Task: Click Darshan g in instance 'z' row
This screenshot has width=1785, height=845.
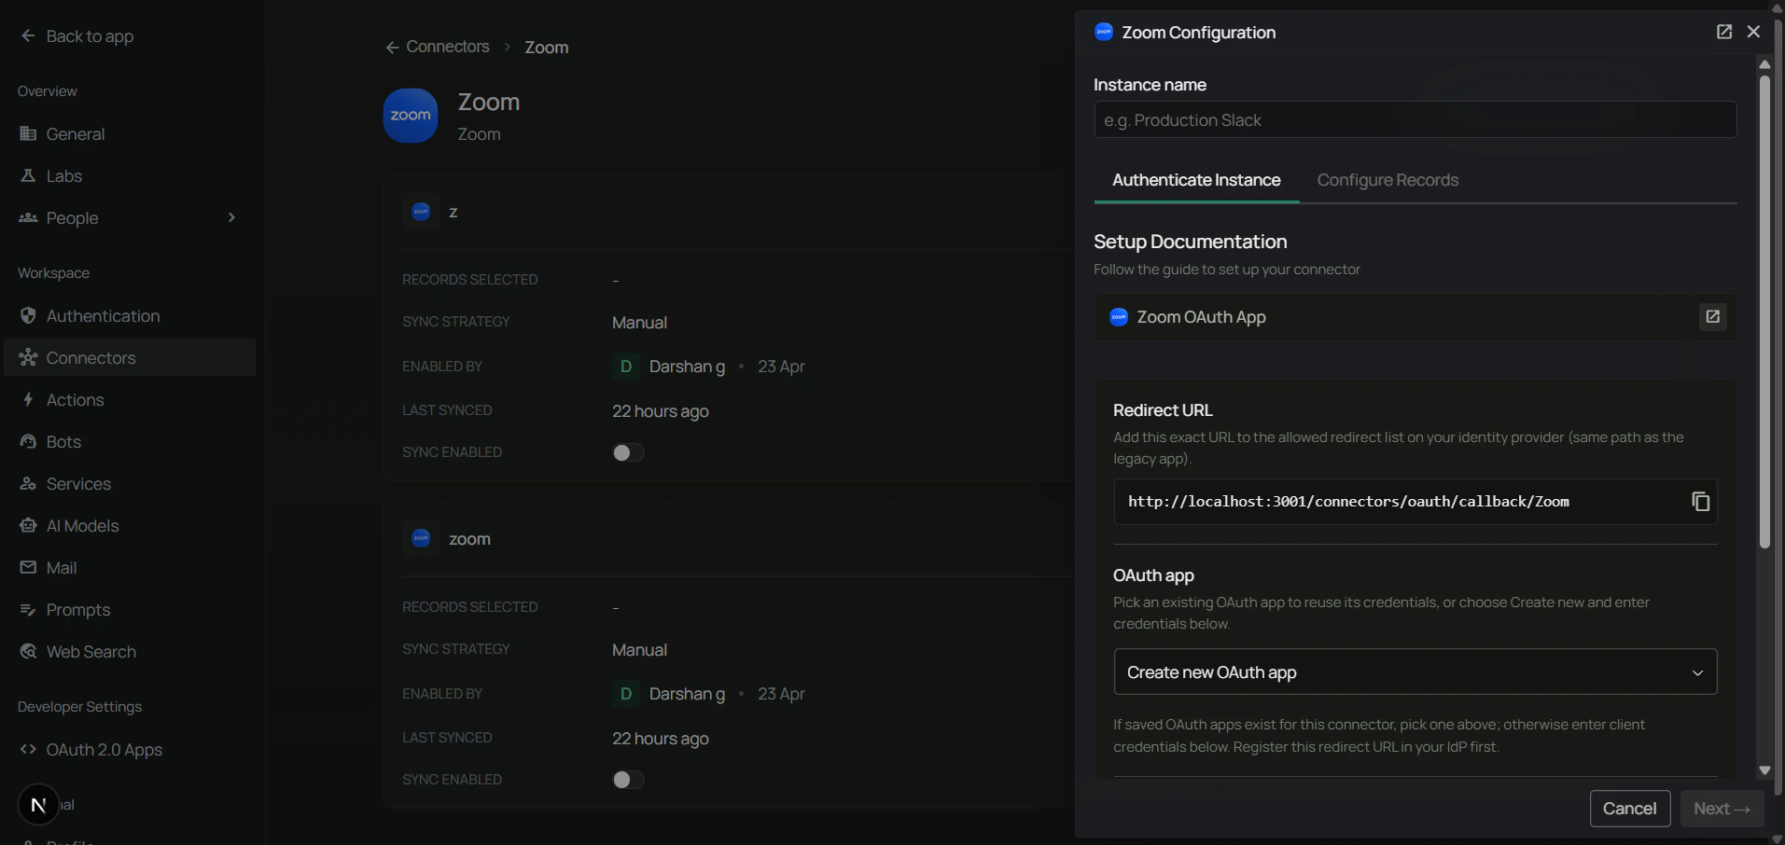Action: (687, 367)
